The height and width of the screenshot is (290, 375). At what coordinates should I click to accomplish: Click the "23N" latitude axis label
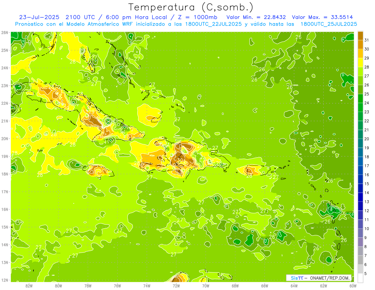4,85
